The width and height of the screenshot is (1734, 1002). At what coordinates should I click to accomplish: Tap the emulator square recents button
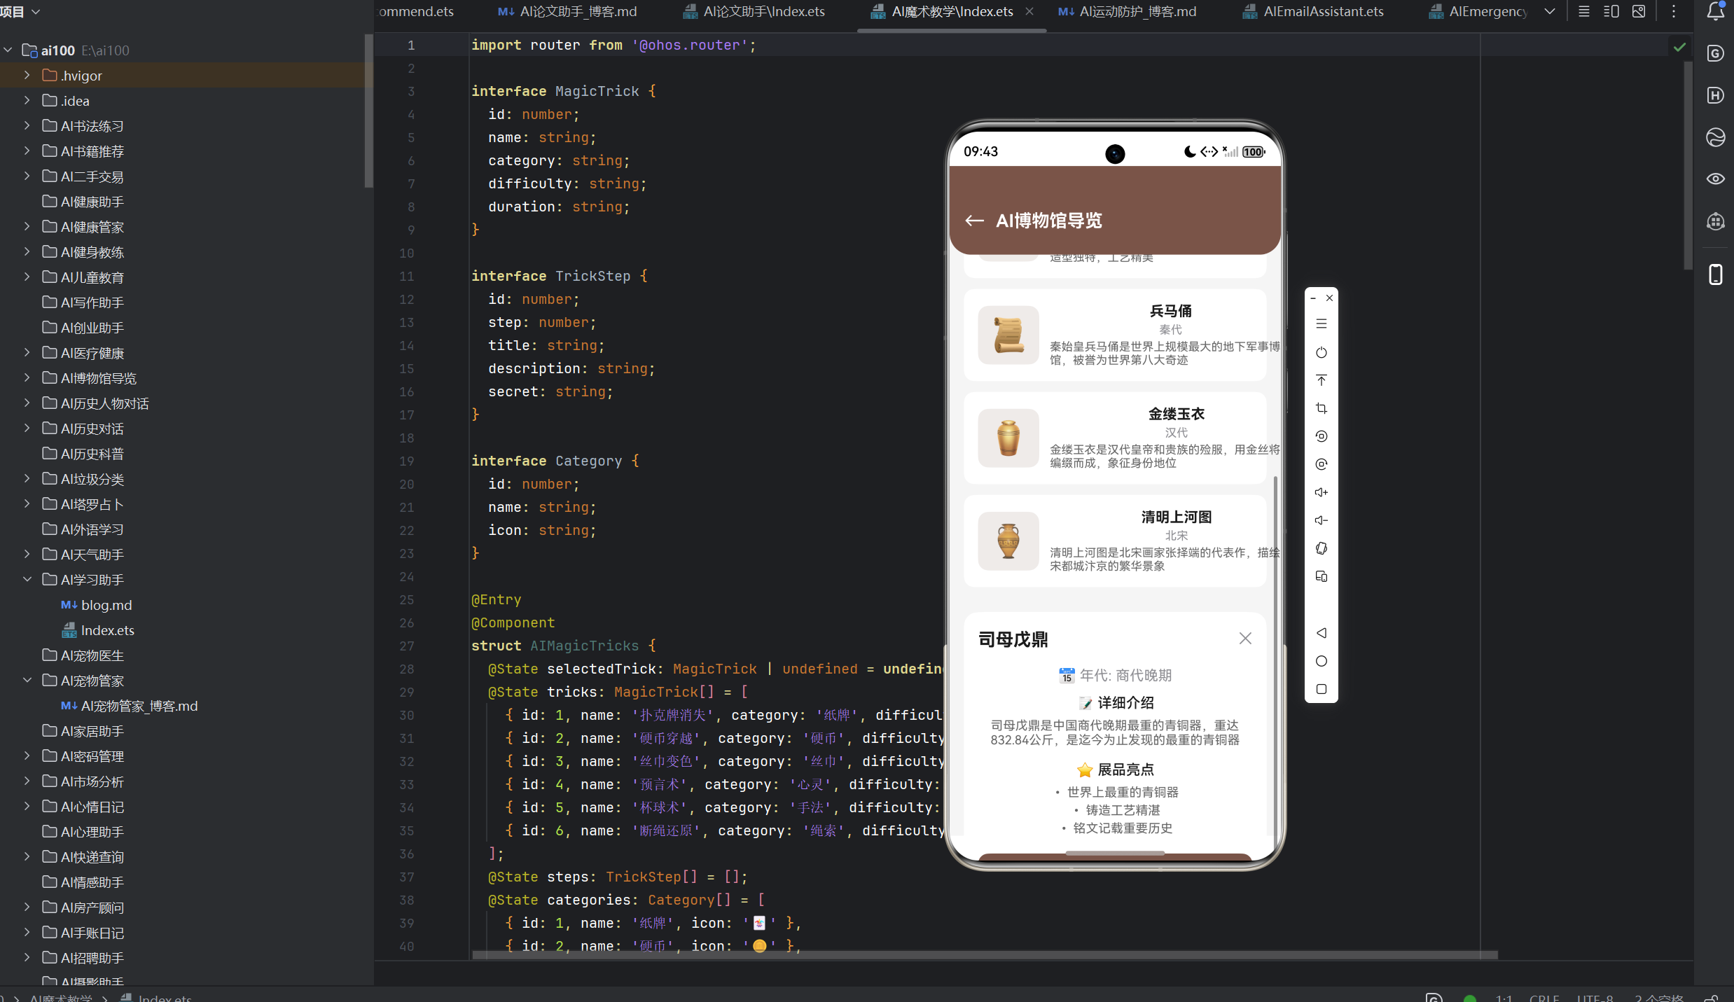coord(1321,689)
